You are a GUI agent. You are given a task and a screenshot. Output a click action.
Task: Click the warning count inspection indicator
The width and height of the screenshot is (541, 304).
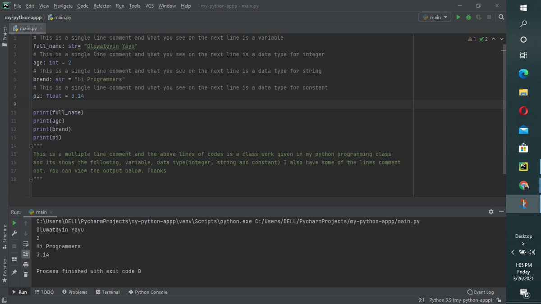pos(472,39)
